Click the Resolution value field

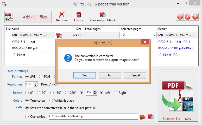click(29, 84)
